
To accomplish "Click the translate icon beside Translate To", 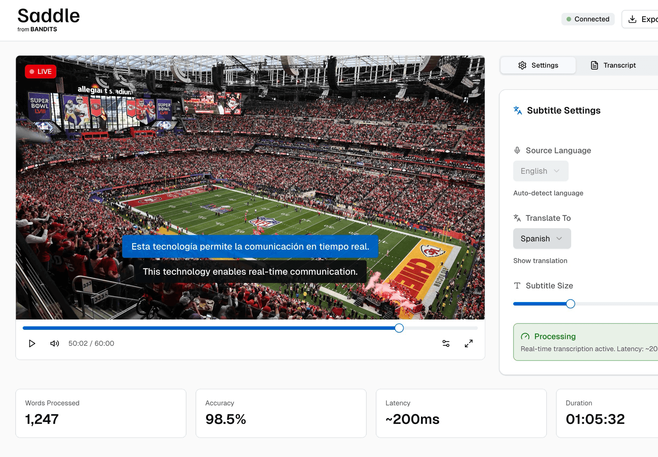I will click(517, 218).
